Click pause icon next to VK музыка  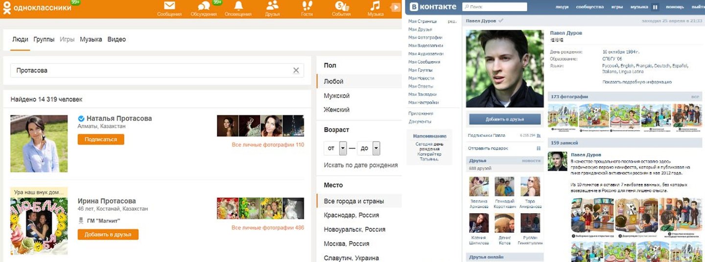point(655,7)
